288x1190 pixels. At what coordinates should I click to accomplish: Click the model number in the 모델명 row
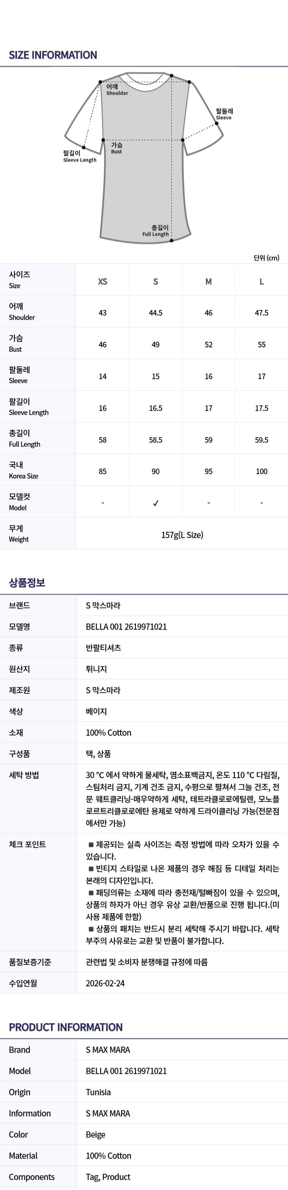(126, 627)
